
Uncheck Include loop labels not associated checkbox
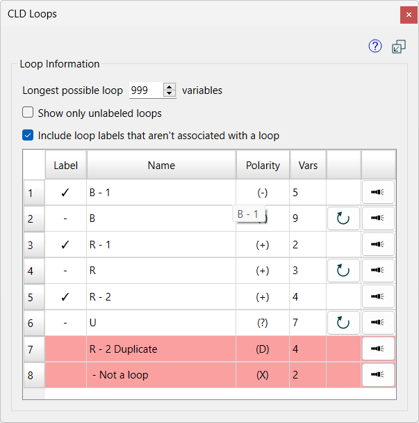click(x=28, y=136)
